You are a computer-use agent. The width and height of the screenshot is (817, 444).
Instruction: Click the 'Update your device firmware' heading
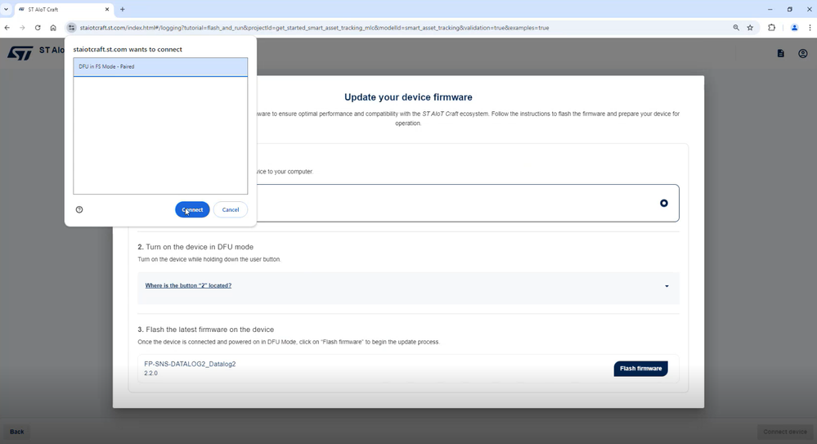click(408, 97)
